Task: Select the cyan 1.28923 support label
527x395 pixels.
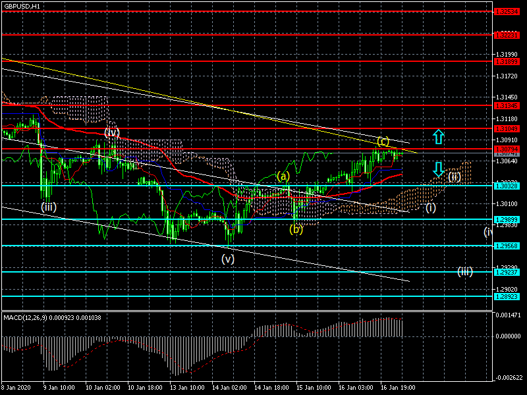Action: point(507,297)
